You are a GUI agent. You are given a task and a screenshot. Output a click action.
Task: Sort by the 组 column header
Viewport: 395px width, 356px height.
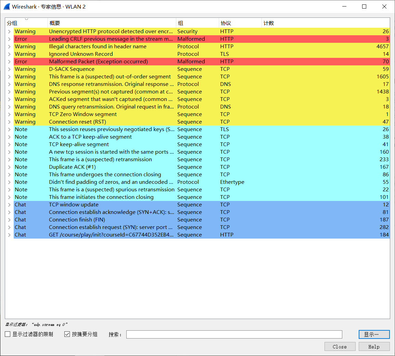(197, 23)
